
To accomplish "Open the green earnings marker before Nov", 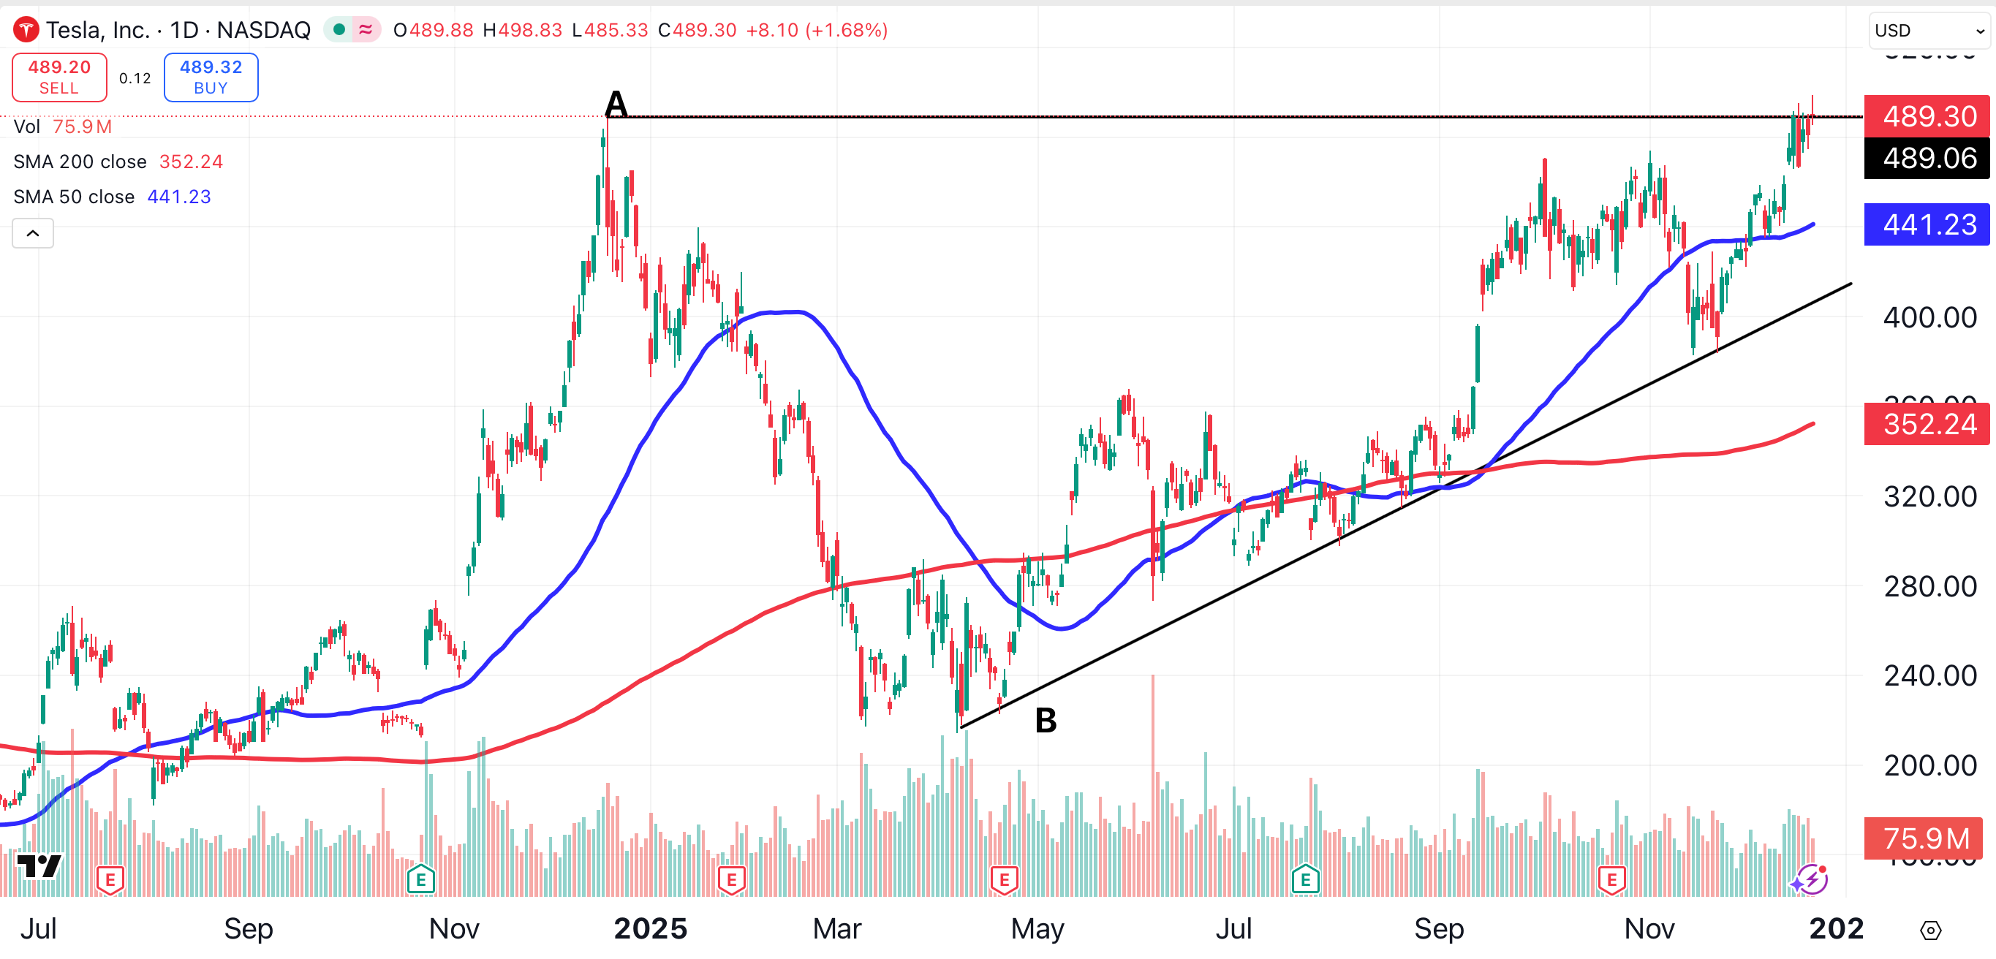I will tap(420, 879).
